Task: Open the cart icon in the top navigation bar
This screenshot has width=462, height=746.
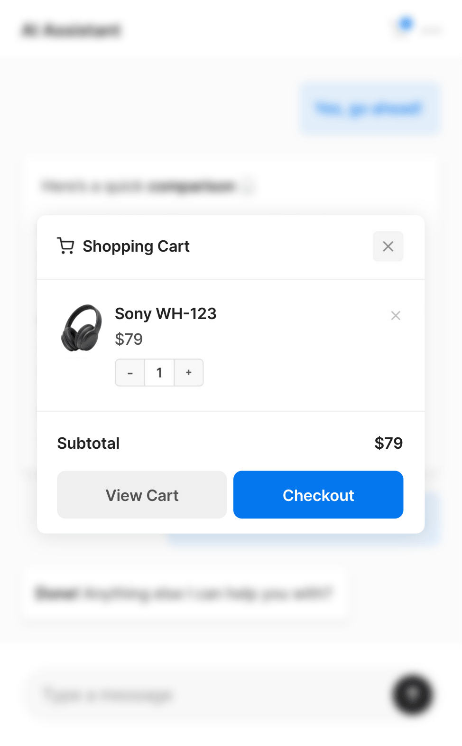Action: click(x=401, y=29)
